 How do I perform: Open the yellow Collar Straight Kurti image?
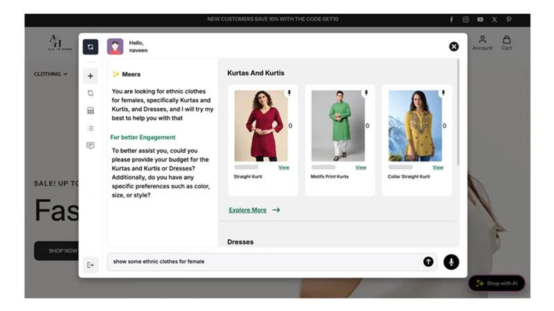pyautogui.click(x=415, y=126)
